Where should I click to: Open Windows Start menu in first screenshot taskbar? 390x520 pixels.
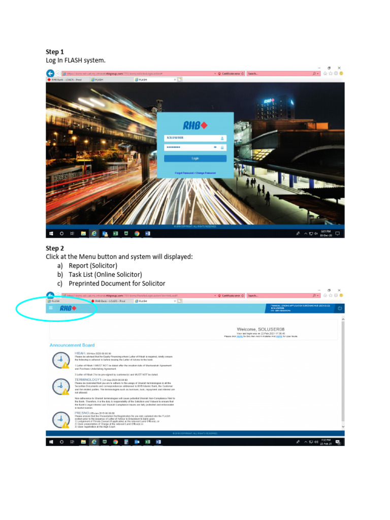51,234
